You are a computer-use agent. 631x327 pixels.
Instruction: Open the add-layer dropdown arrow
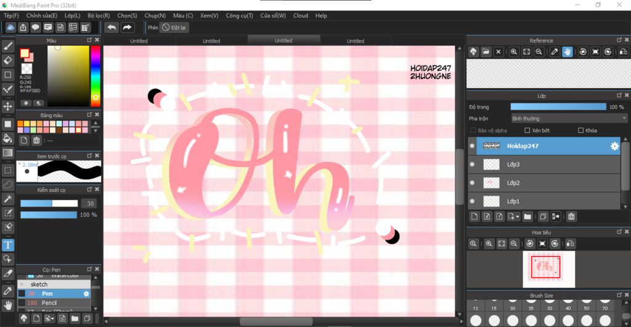click(518, 217)
